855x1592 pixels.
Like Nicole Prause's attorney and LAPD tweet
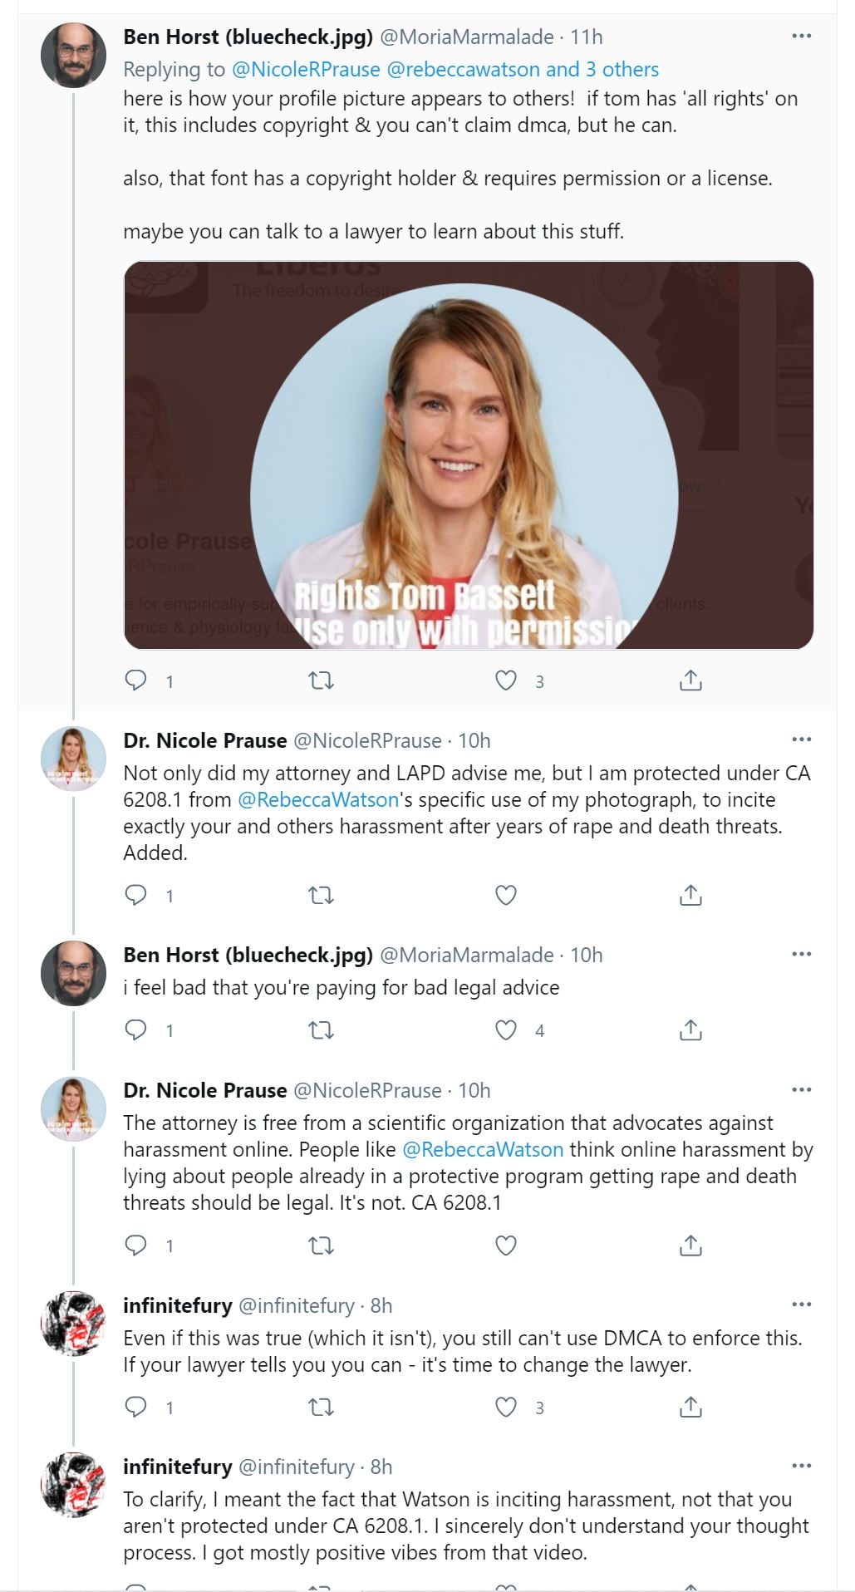point(506,896)
